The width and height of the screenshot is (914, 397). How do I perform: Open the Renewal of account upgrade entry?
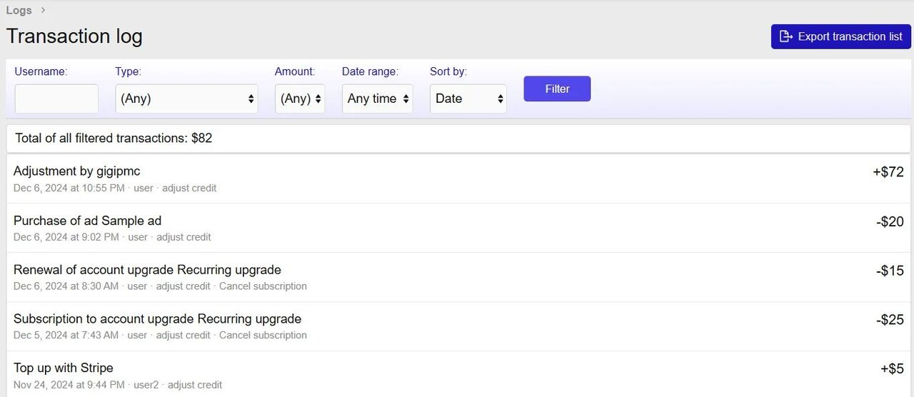pos(147,270)
